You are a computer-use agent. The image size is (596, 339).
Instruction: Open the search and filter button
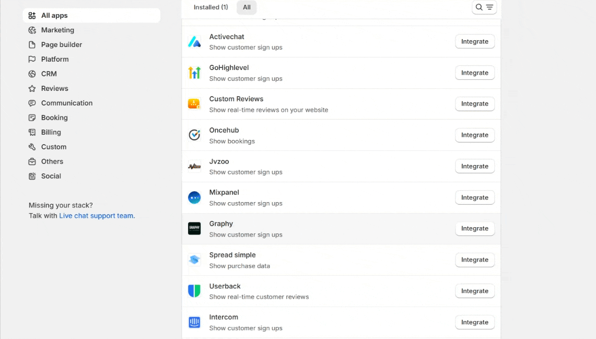[484, 7]
